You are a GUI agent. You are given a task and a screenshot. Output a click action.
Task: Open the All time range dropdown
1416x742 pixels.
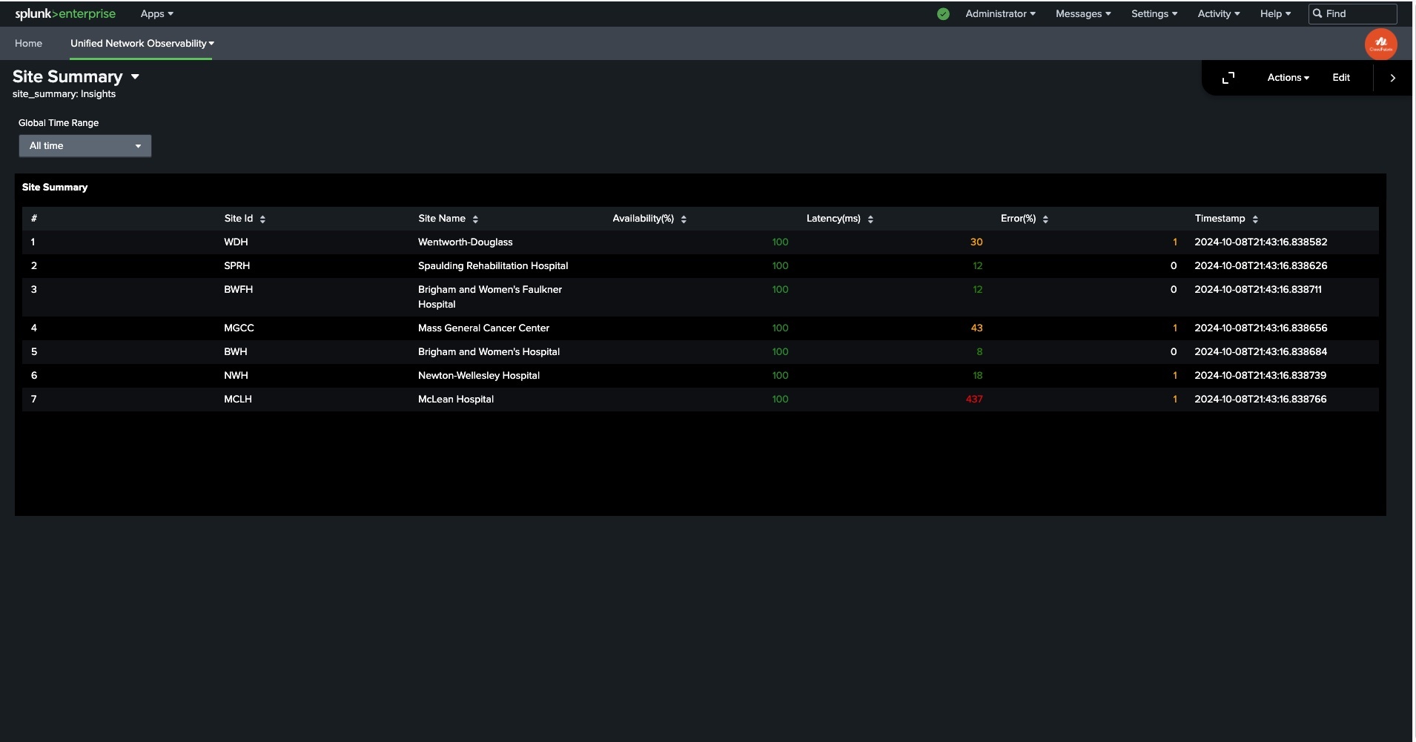(x=85, y=146)
